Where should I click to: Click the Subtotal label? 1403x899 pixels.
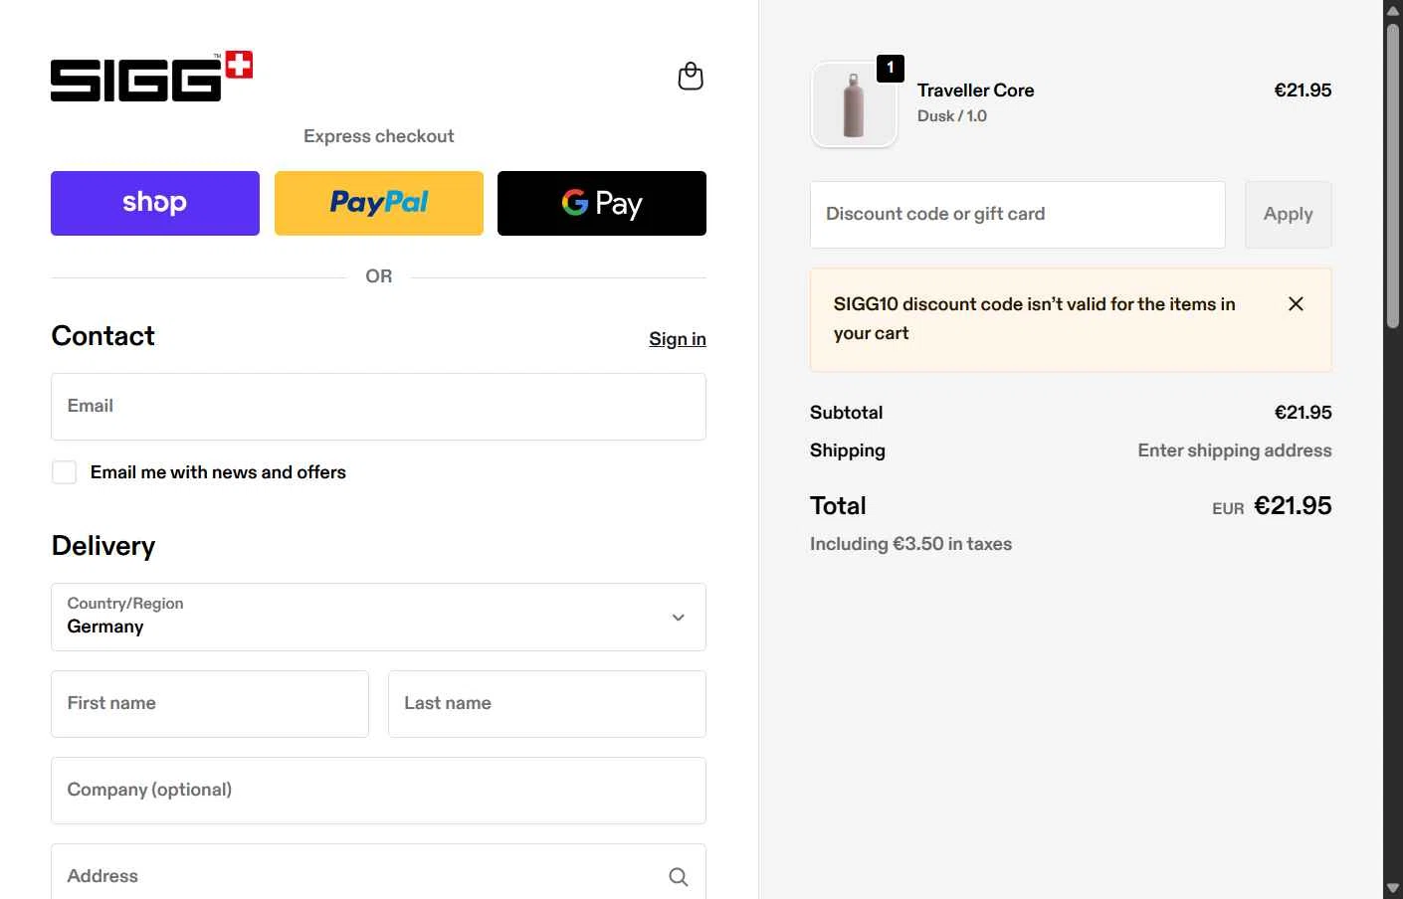point(847,413)
